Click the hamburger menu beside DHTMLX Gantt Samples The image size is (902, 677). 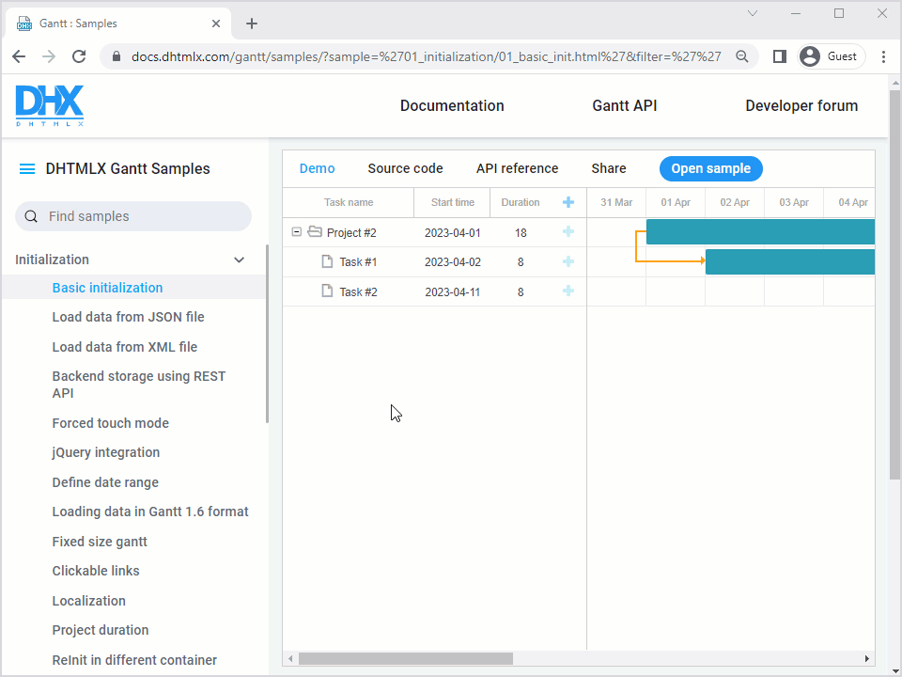[x=26, y=168]
